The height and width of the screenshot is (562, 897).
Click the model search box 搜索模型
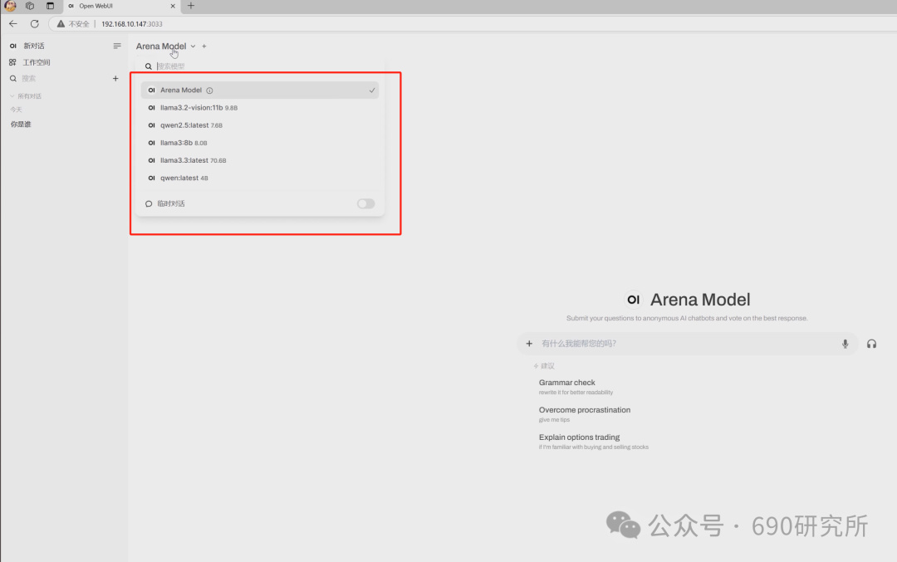click(x=171, y=66)
